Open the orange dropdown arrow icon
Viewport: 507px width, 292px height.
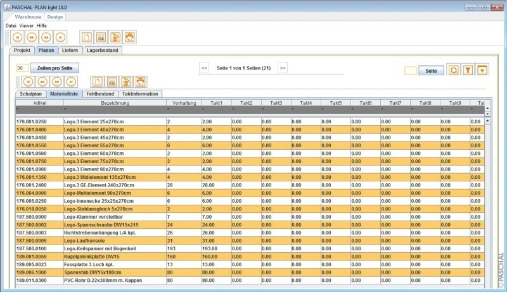pos(482,70)
